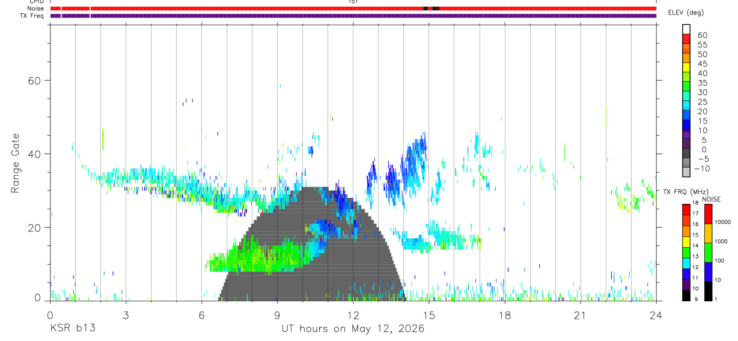Click the 'ELEV (deg)' colorbar title

pos(686,13)
